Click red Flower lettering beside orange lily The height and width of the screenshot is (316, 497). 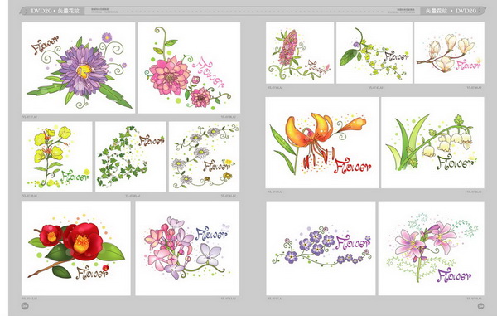pyautogui.click(x=353, y=166)
